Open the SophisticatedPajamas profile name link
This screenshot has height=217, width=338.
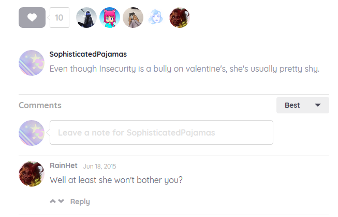point(88,54)
